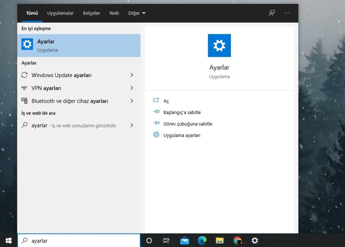The image size is (345, 247).
Task: Open Task View from the taskbar
Action: [x=166, y=240]
